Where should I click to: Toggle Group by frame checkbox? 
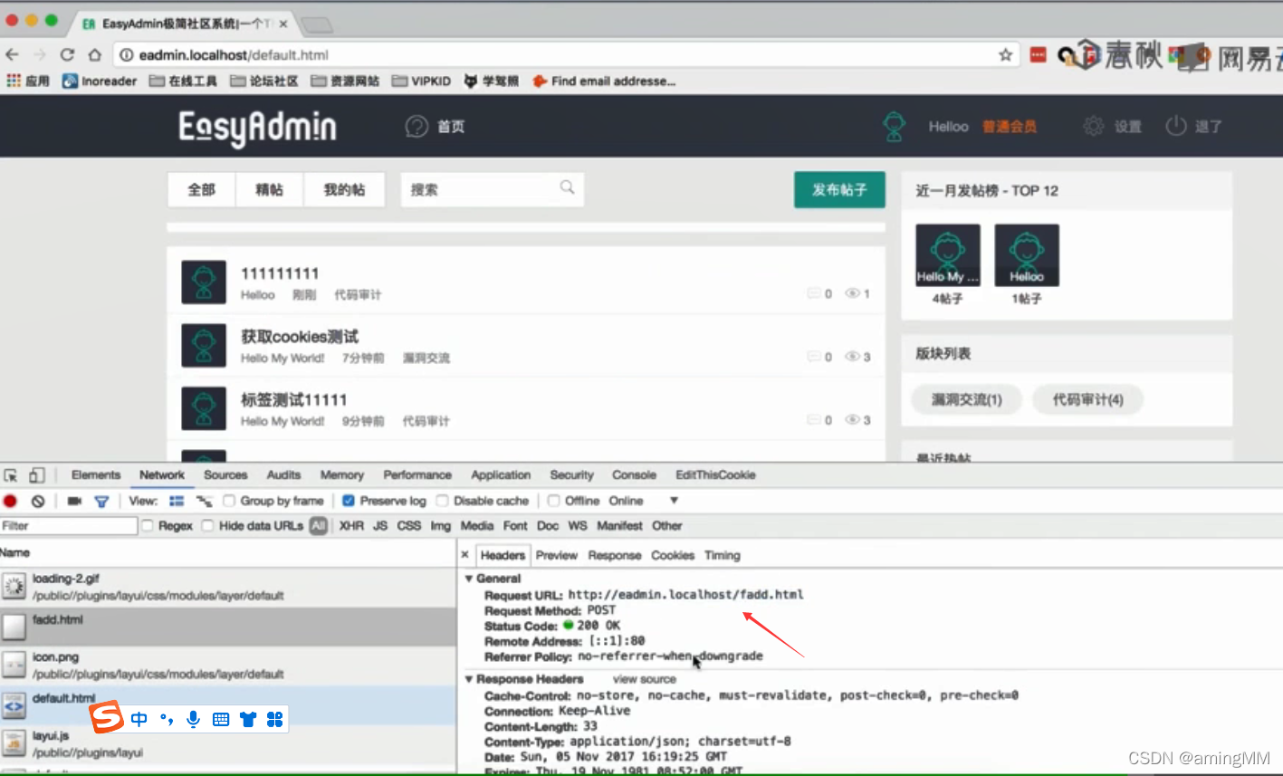coord(229,501)
